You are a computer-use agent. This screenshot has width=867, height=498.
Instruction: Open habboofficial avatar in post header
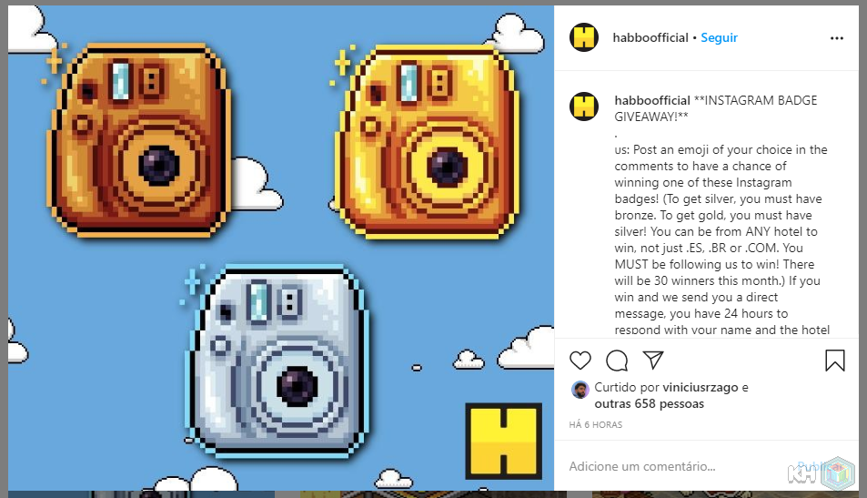pyautogui.click(x=584, y=37)
